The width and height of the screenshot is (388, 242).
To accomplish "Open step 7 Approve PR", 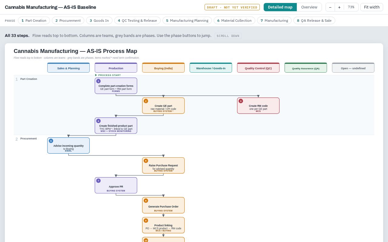I will (x=116, y=185).
